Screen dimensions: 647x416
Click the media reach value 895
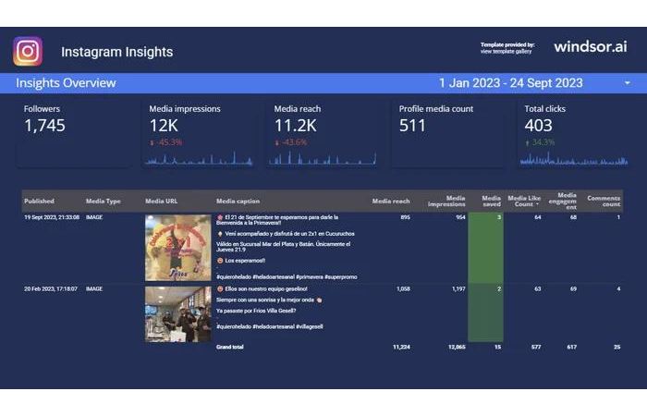point(405,217)
